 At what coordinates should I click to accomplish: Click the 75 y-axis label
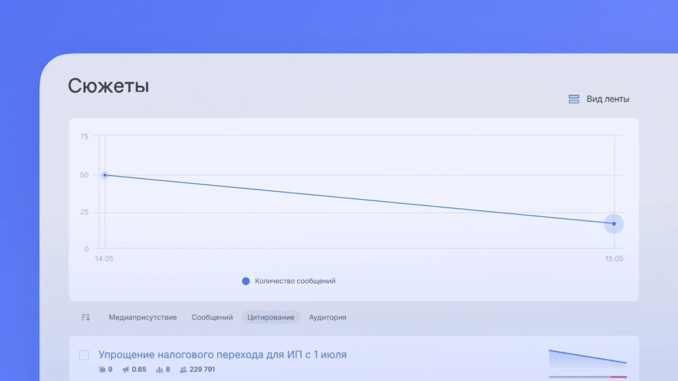click(x=84, y=137)
